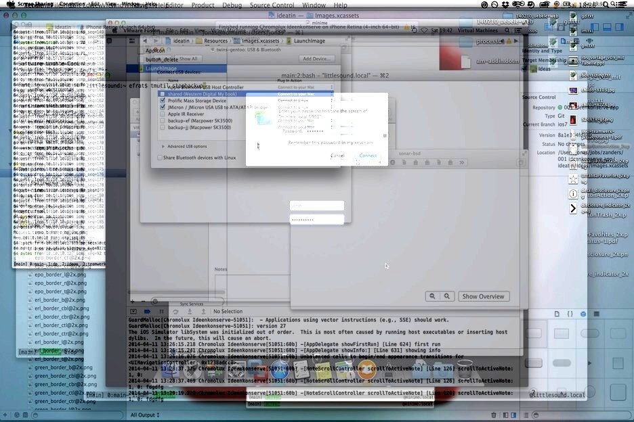
Task: Open the Source Control menu
Action: coord(272,5)
